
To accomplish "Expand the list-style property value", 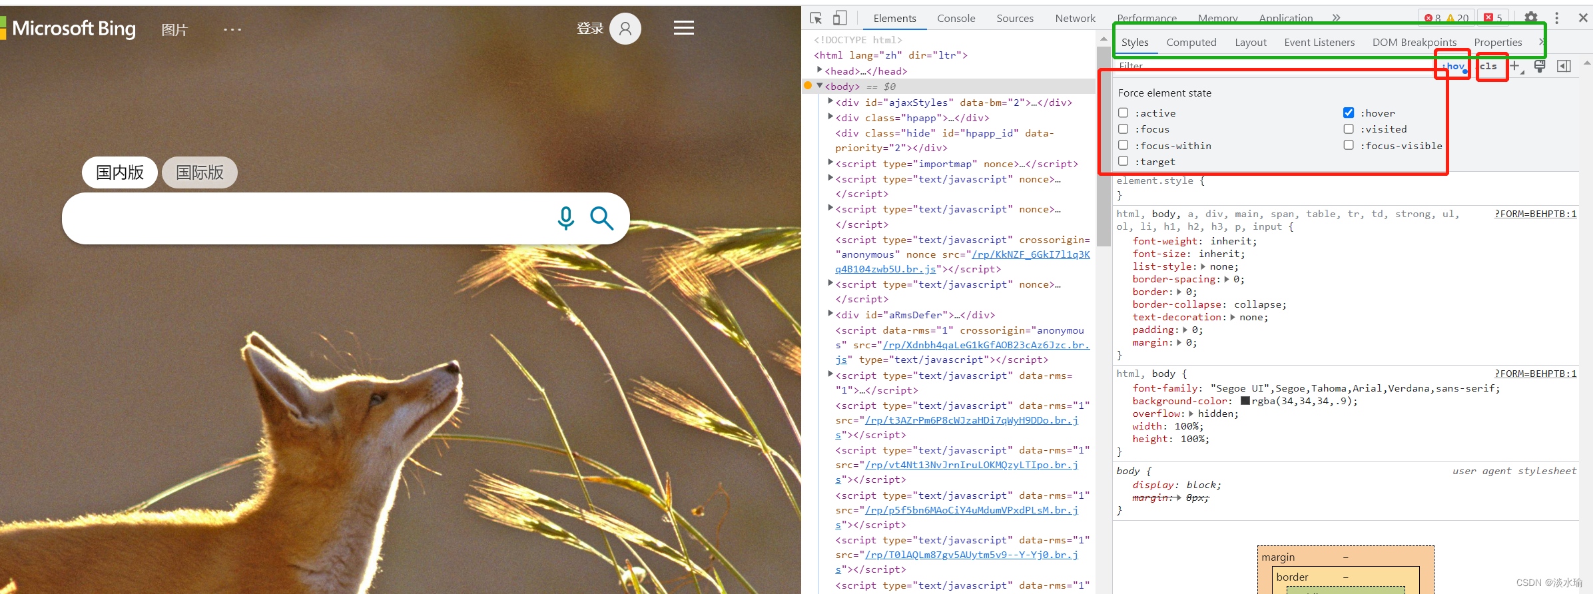I will [x=1203, y=266].
